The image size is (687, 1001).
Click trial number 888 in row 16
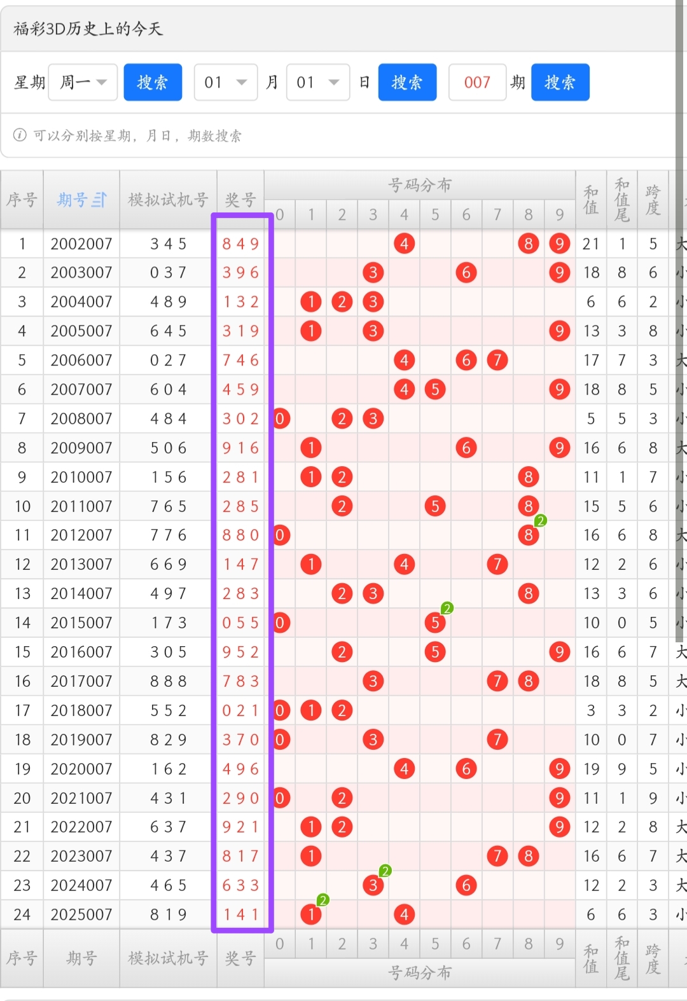[x=169, y=681]
